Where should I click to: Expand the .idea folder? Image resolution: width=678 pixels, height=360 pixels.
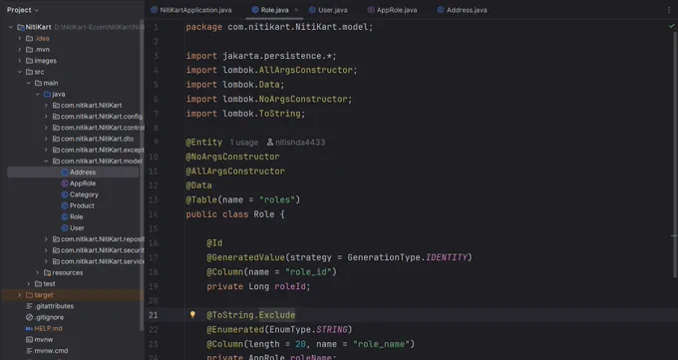[20, 39]
